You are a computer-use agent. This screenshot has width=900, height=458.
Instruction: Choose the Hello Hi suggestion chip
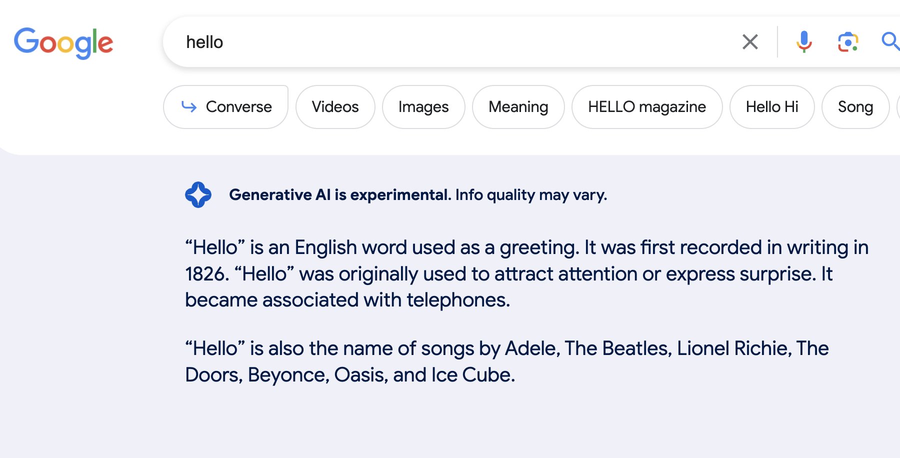click(x=772, y=107)
